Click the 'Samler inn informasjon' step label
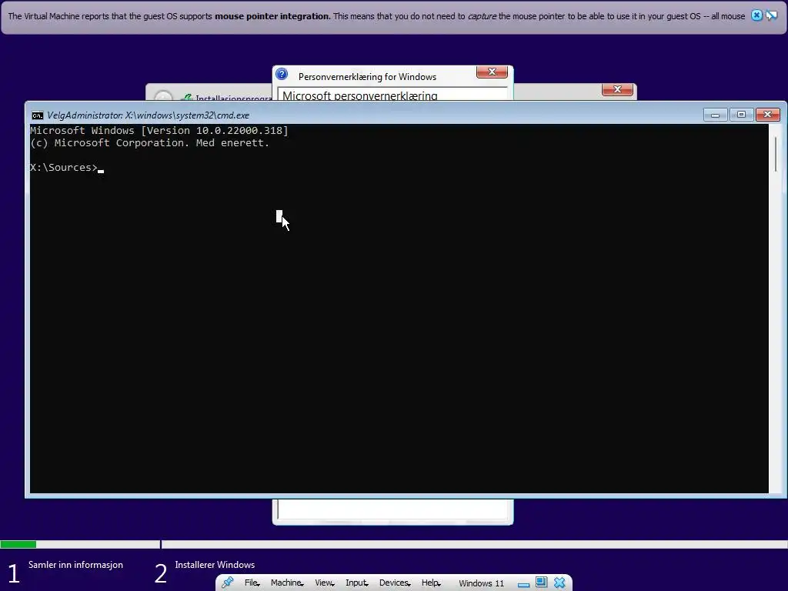 tap(75, 564)
